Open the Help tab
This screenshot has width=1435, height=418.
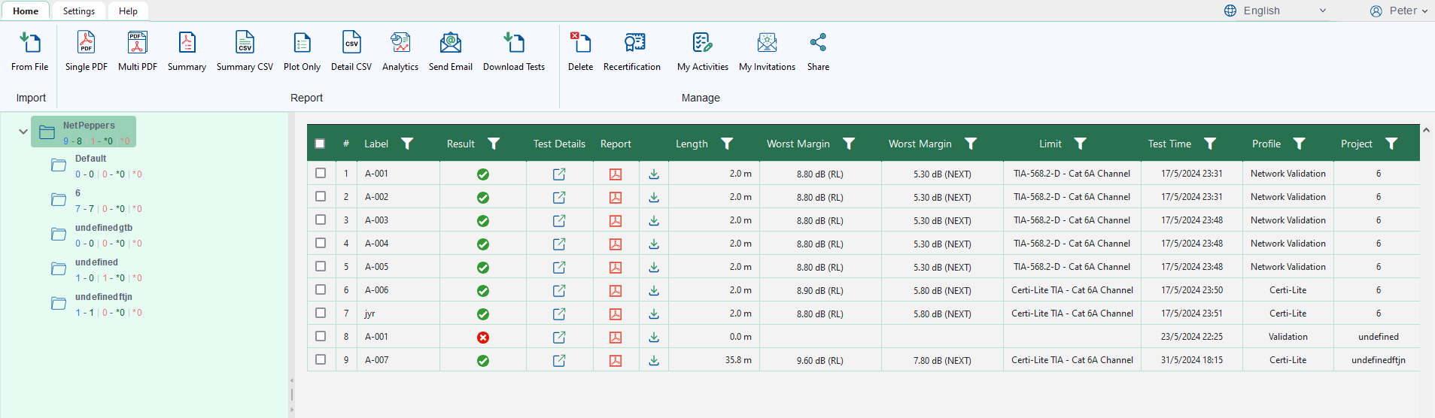tap(128, 11)
